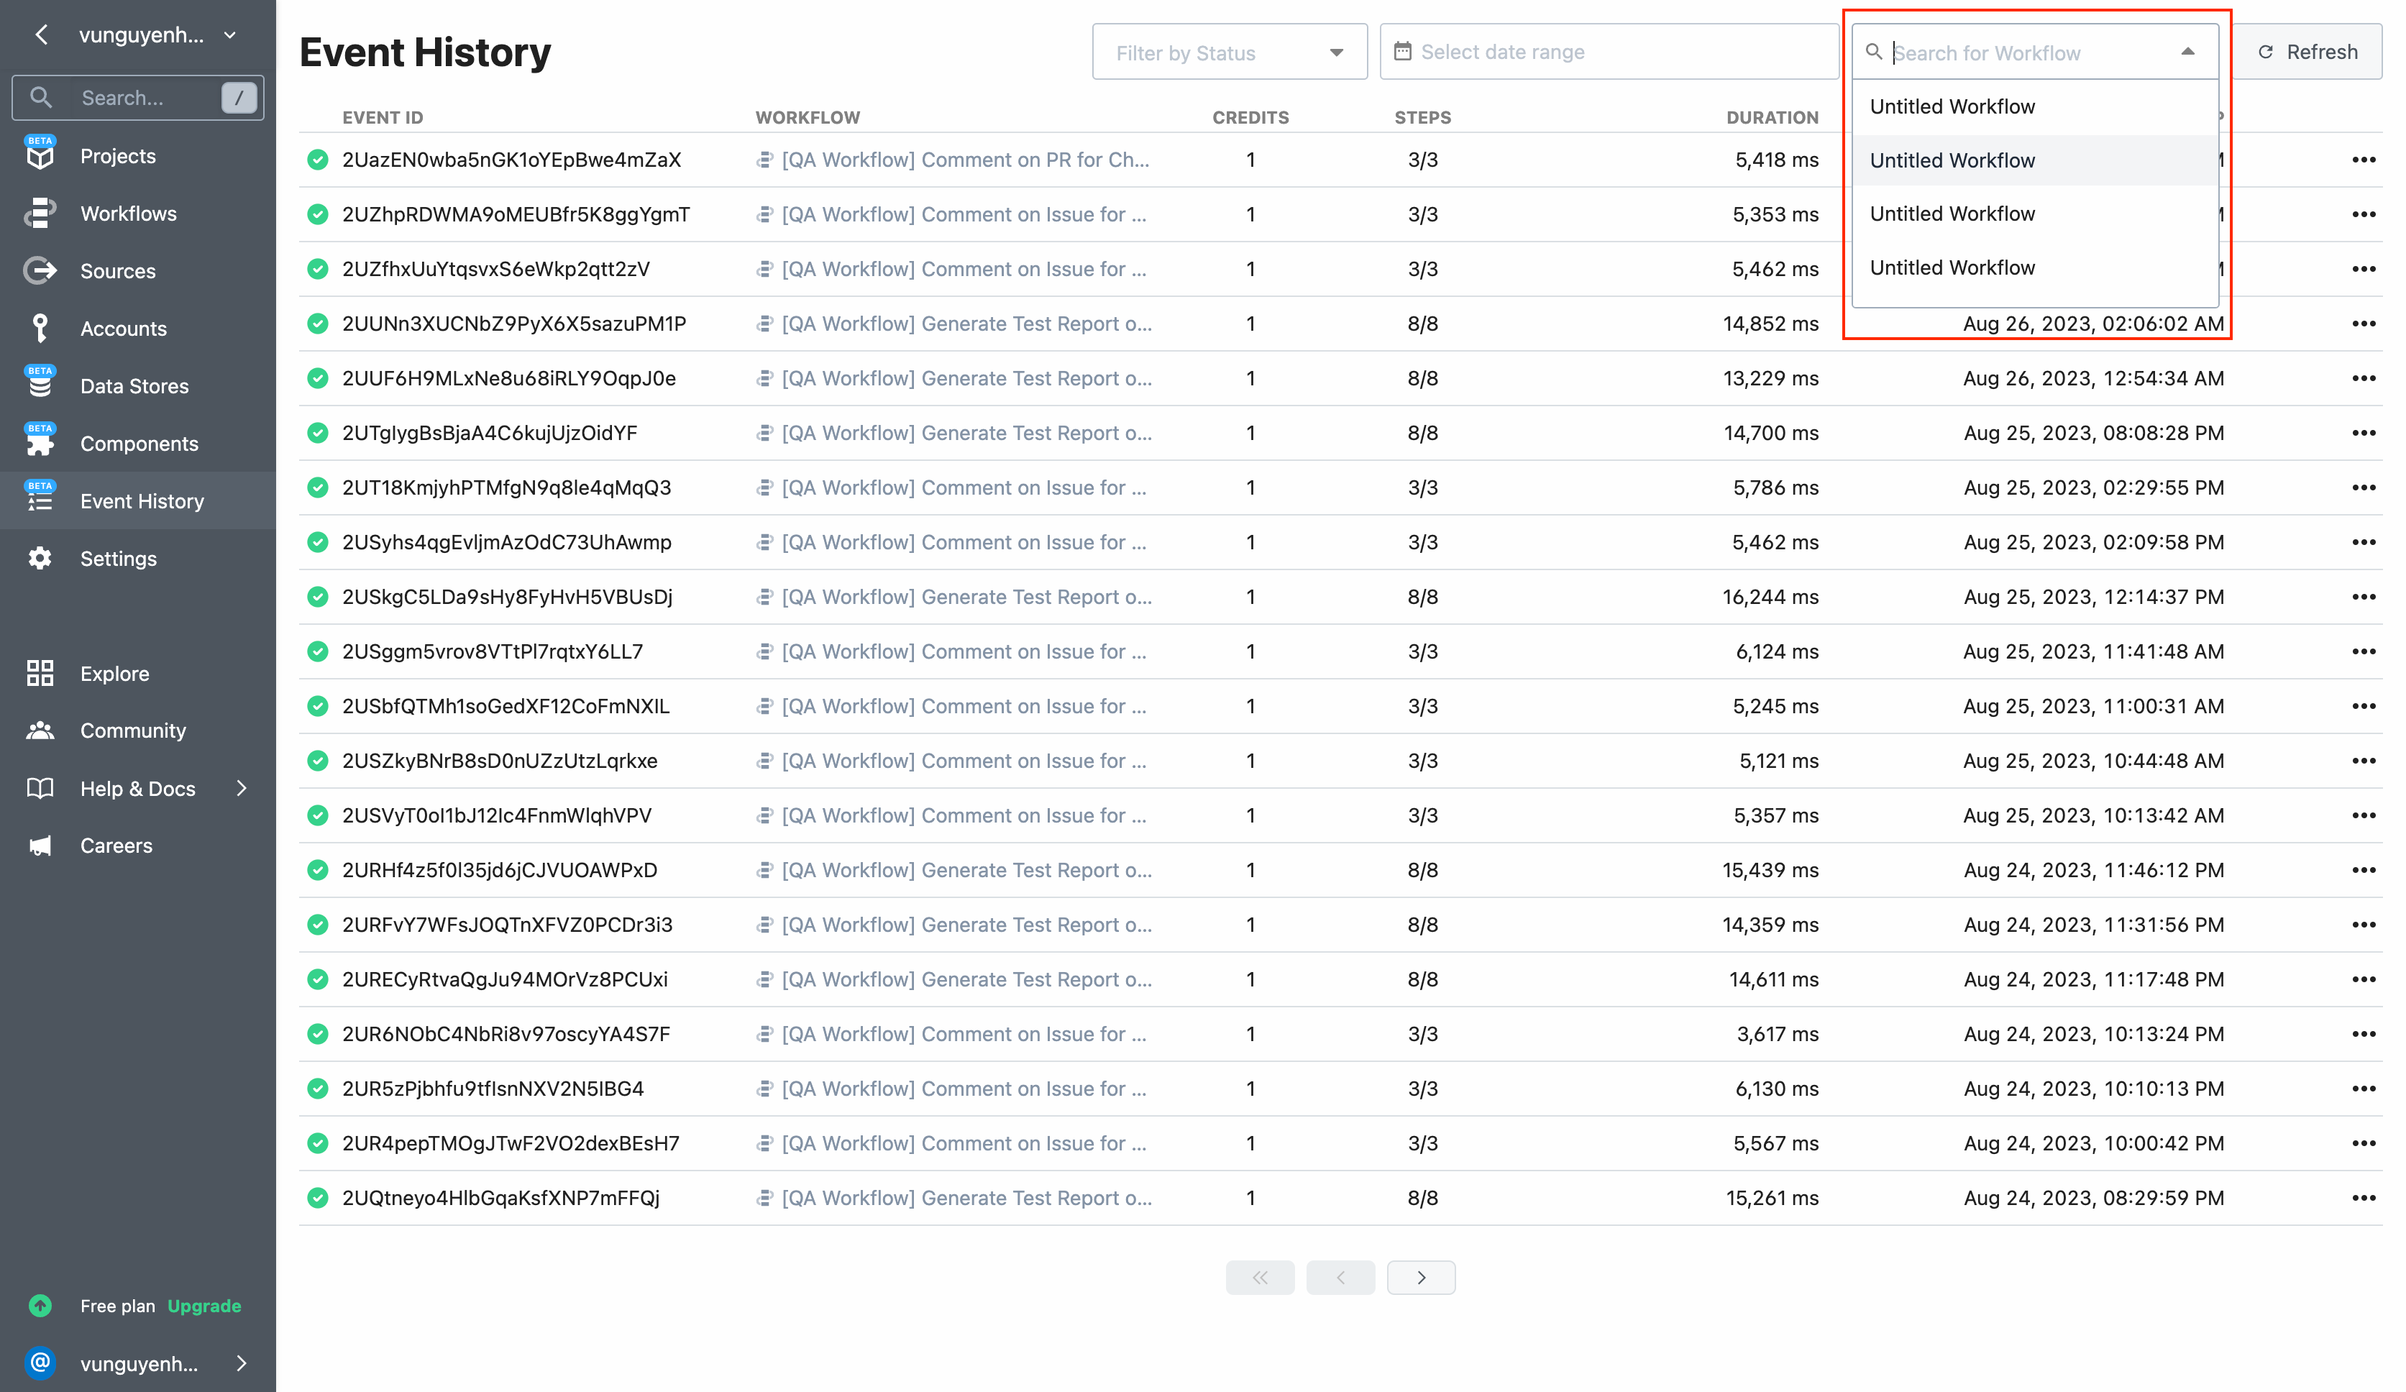
Task: Select the Event History icon
Action: [39, 500]
